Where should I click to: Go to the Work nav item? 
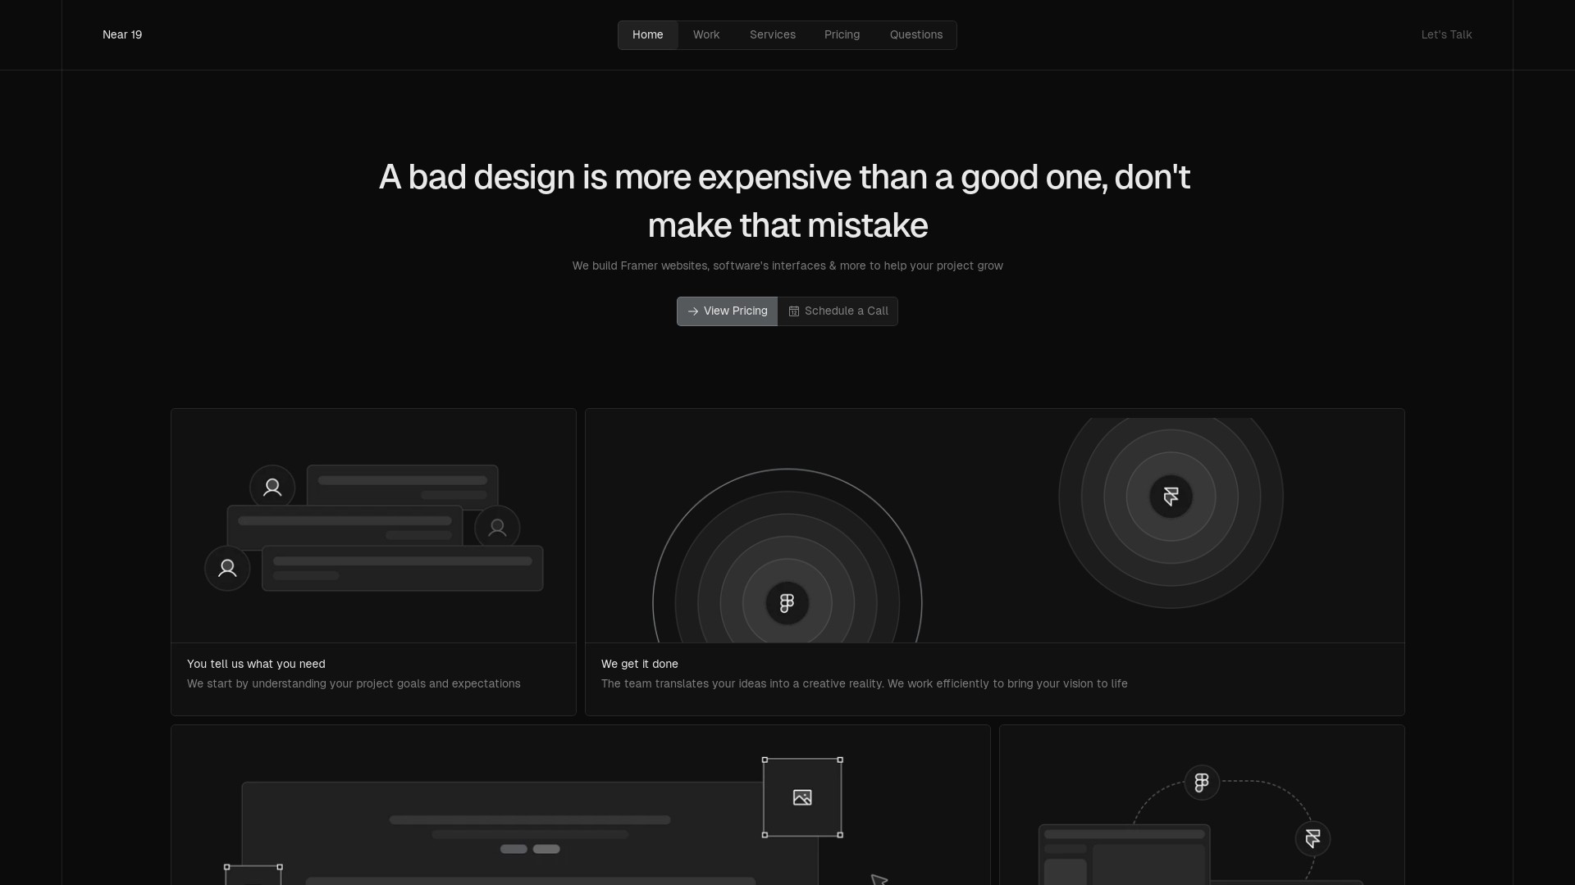705,35
